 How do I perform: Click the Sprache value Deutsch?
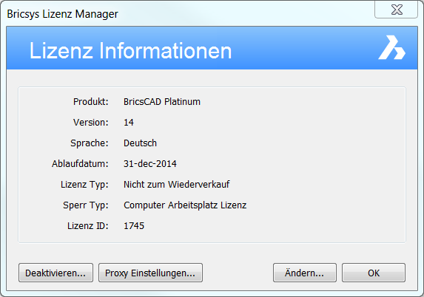pyautogui.click(x=140, y=143)
